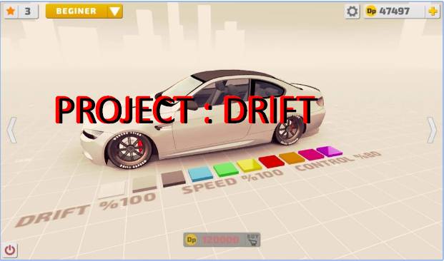This screenshot has width=444, height=261.
Task: Show the next car with the right arrow
Action: coord(432,130)
